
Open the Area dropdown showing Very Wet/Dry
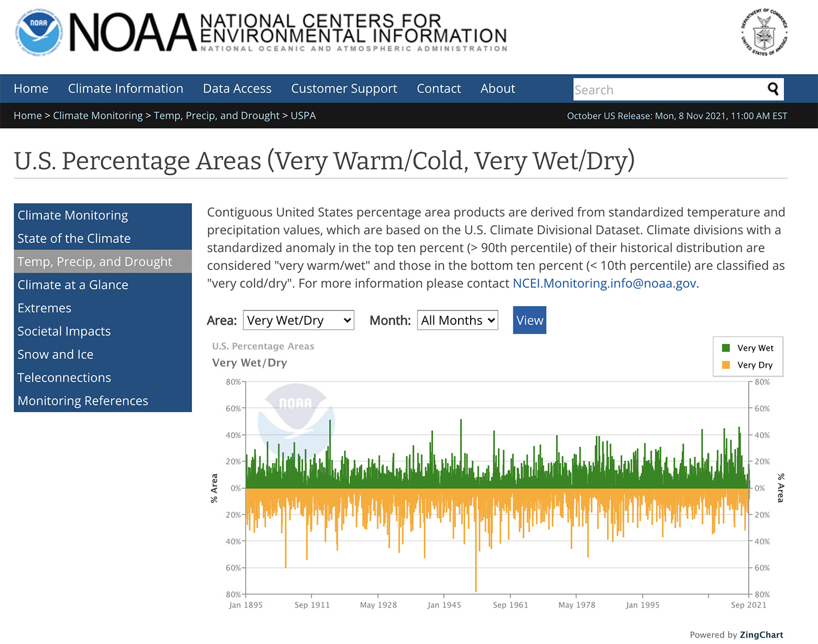click(x=298, y=320)
